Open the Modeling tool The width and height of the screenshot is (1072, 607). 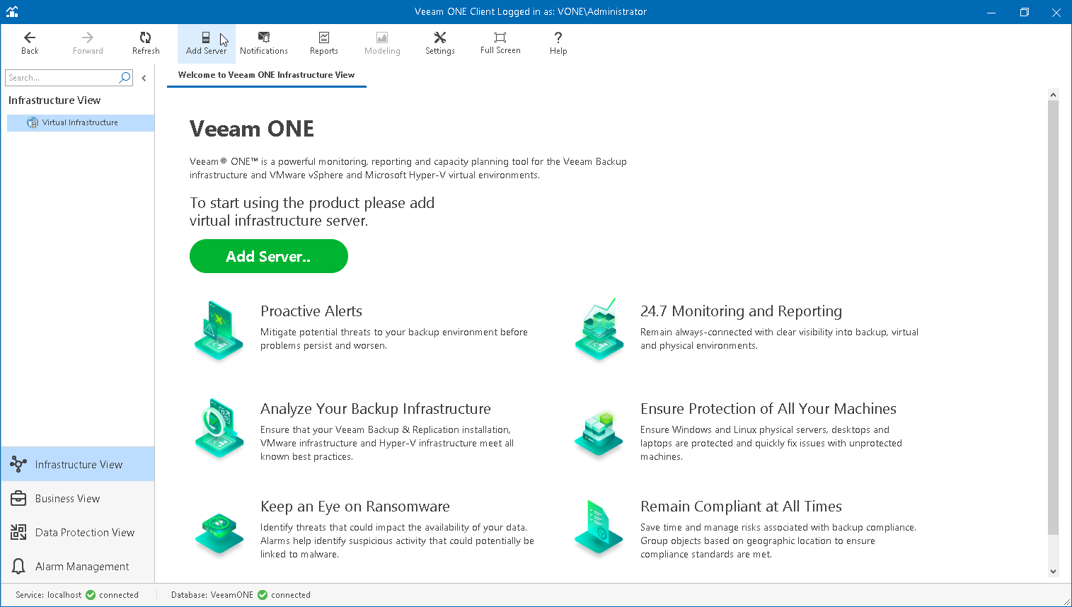(382, 43)
